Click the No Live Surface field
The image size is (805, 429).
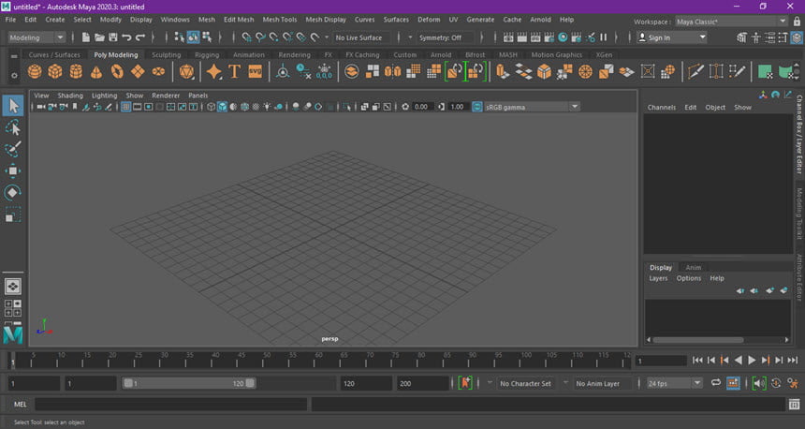362,37
